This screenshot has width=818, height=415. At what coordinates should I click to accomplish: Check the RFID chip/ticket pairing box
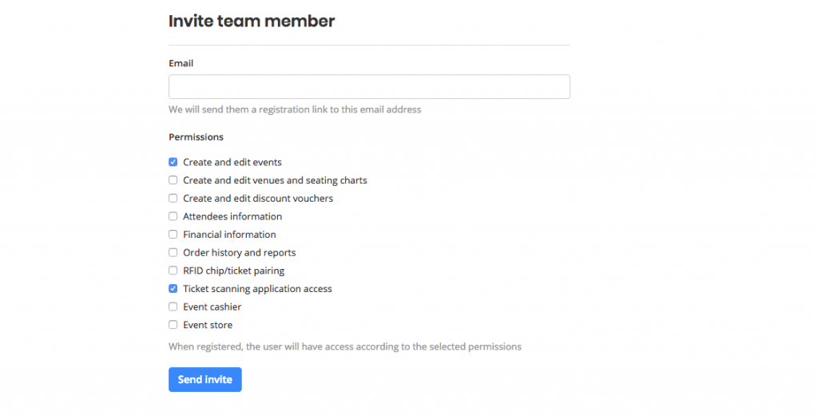coord(173,271)
